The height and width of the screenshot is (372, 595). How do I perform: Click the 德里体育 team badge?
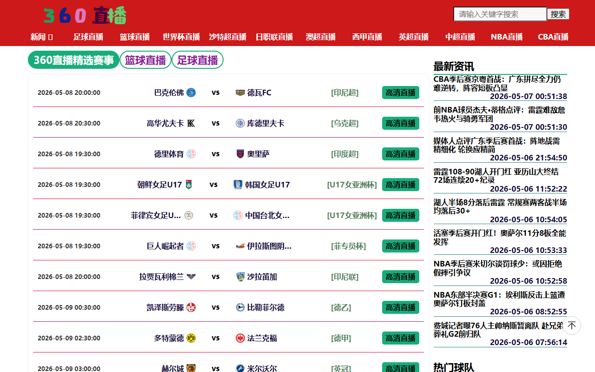click(x=191, y=154)
